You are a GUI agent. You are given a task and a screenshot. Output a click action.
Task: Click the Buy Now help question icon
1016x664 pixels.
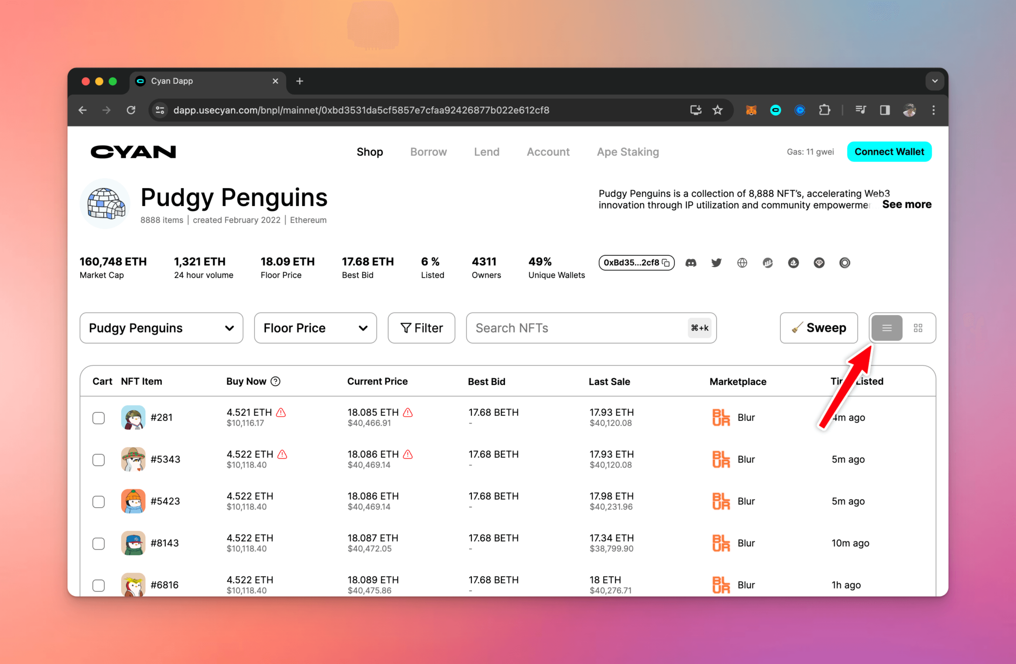click(x=276, y=381)
